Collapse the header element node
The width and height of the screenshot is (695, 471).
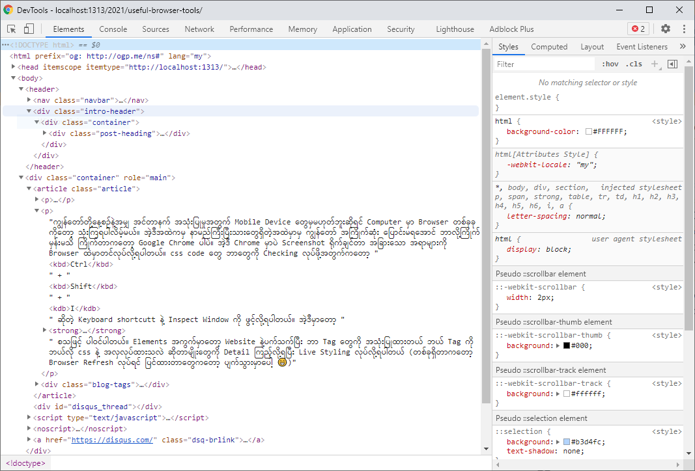(x=21, y=89)
